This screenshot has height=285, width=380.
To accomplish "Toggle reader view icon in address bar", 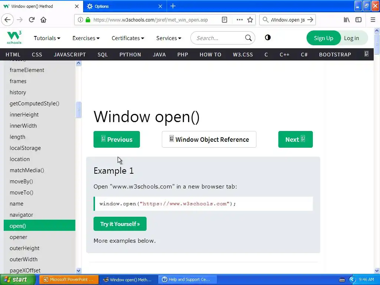I will point(225,20).
